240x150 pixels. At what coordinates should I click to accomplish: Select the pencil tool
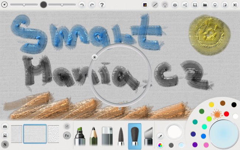pos(93,136)
